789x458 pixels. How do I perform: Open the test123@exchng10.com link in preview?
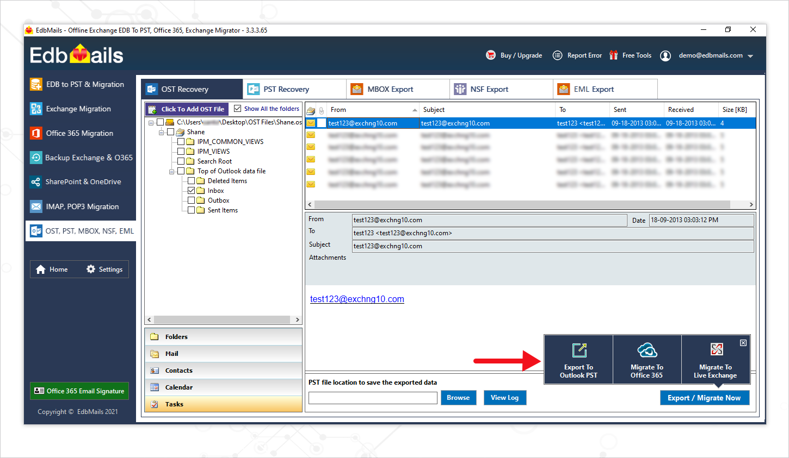357,299
